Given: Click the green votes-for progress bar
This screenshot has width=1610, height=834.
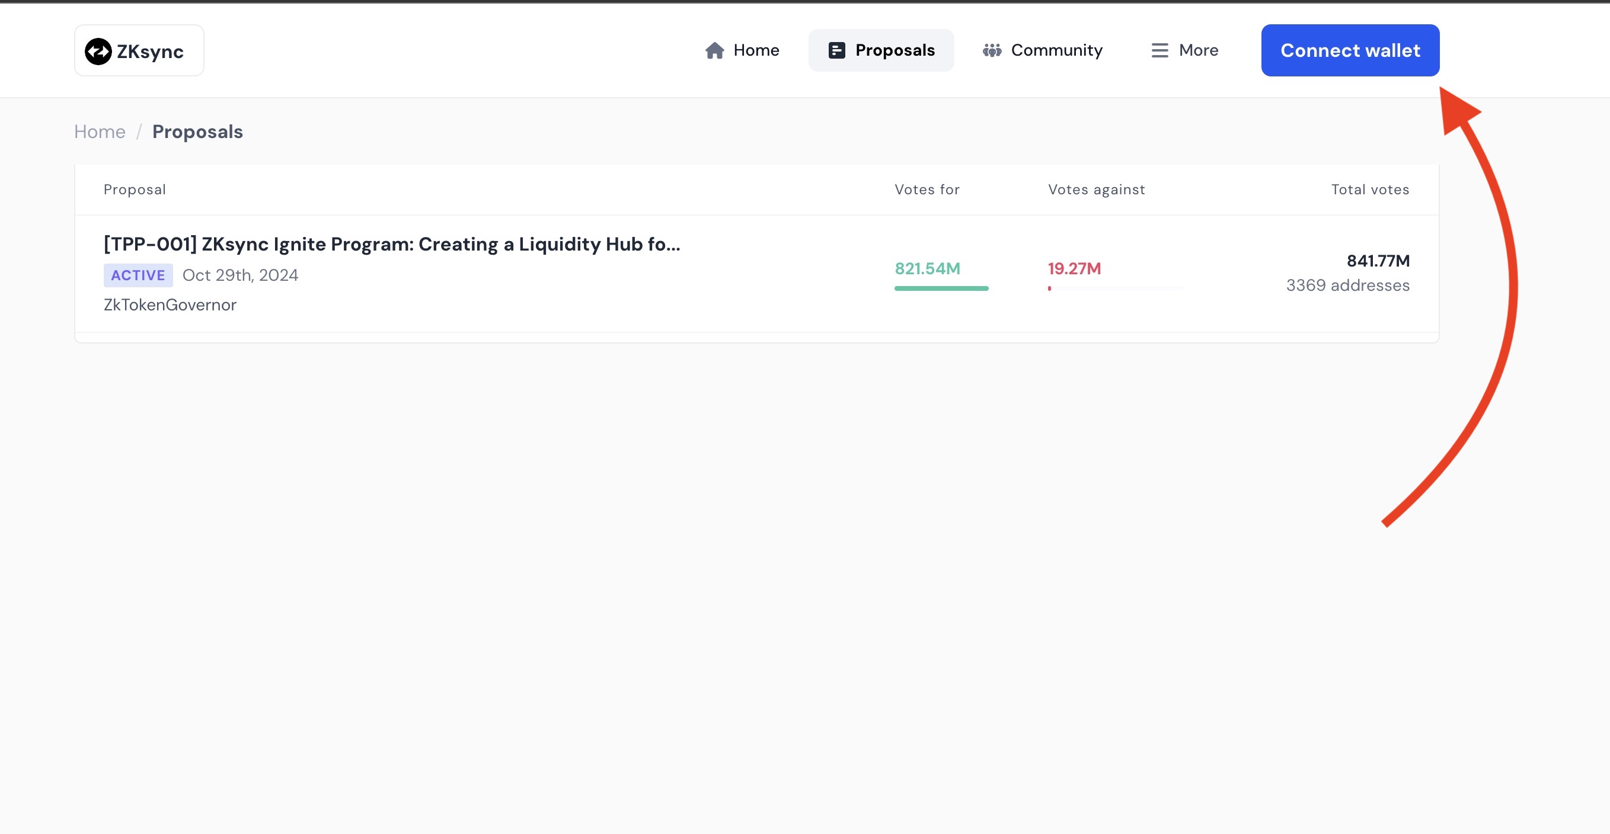Looking at the screenshot, I should click(x=941, y=288).
